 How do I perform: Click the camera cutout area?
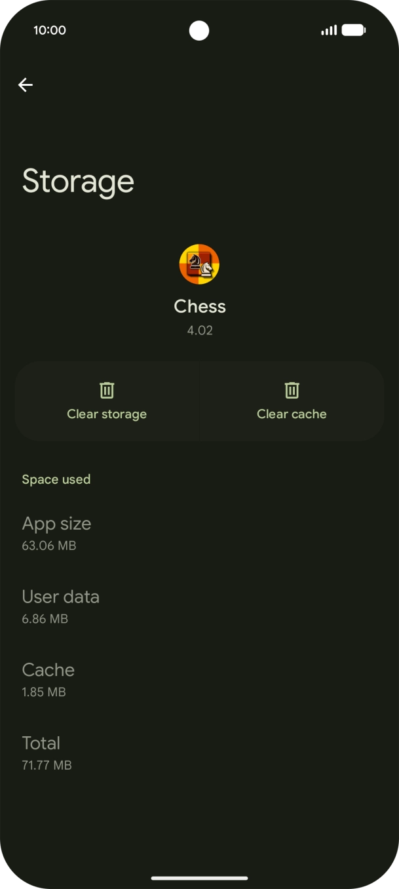(199, 30)
